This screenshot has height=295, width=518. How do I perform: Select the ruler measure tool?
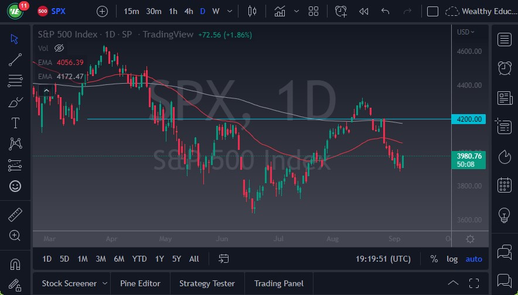pos(15,215)
